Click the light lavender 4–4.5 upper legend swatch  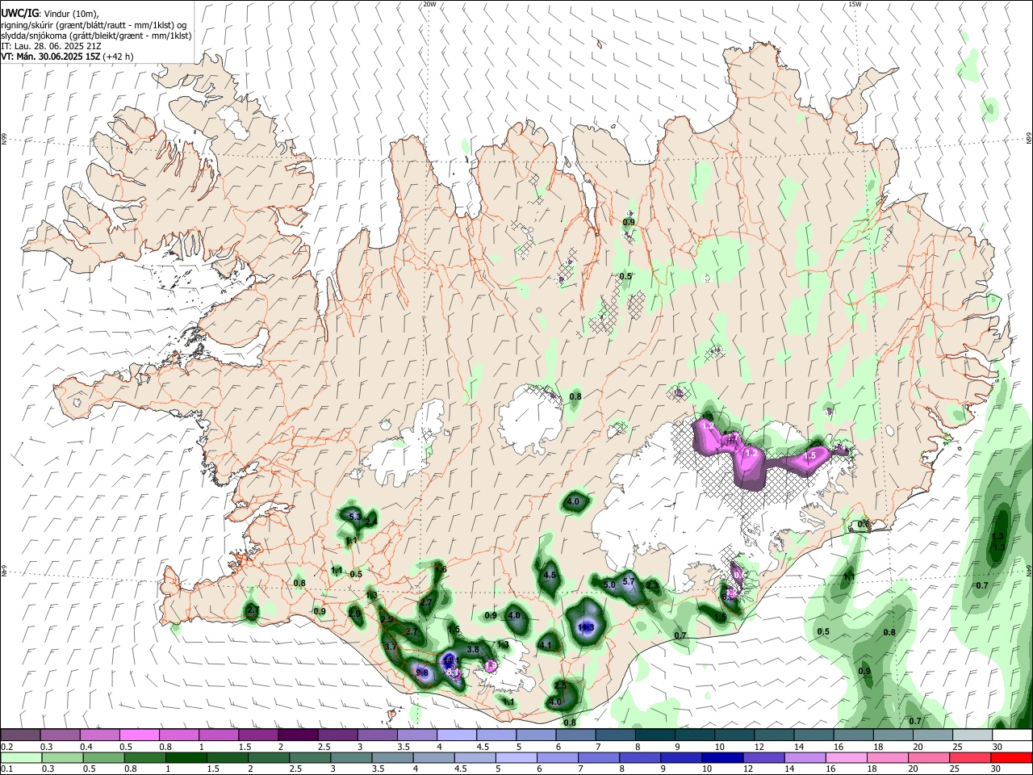(455, 735)
